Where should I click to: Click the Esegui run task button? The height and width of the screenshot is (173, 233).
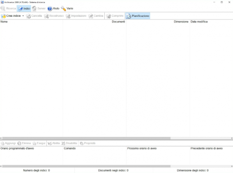click(x=39, y=143)
